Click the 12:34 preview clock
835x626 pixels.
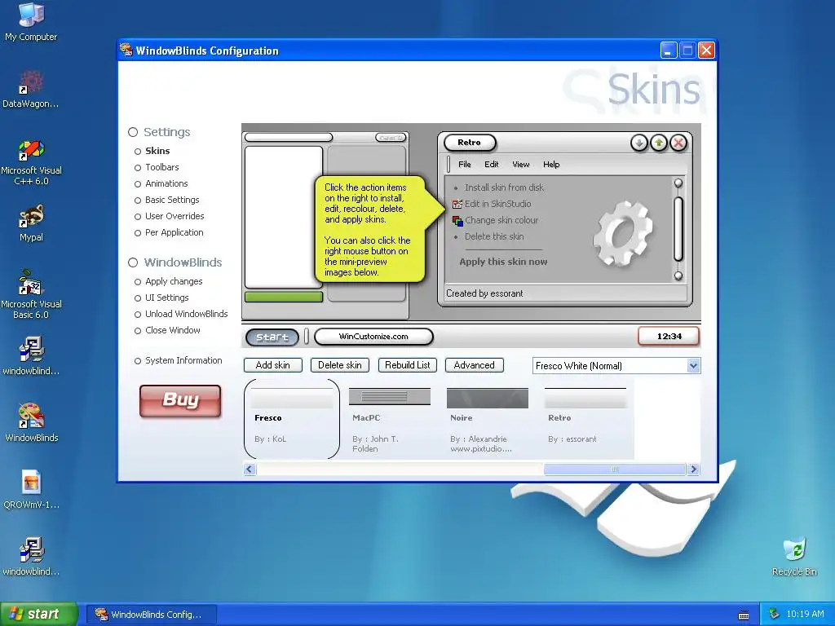(669, 337)
